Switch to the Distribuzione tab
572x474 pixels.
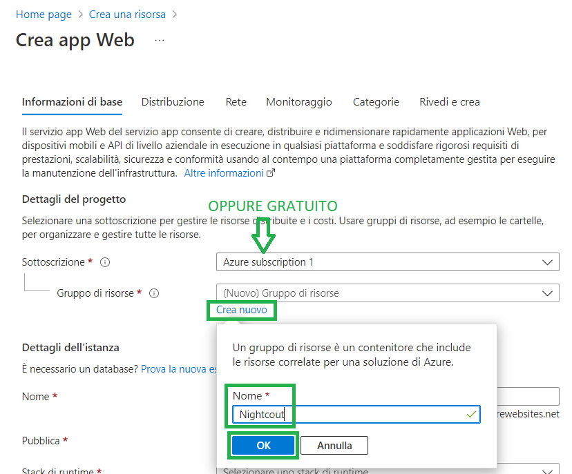pos(173,102)
